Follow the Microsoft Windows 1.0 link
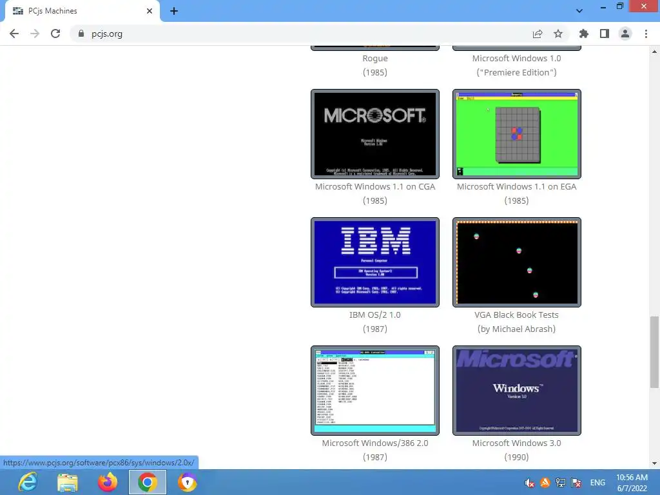Image resolution: width=660 pixels, height=495 pixels. [516, 59]
